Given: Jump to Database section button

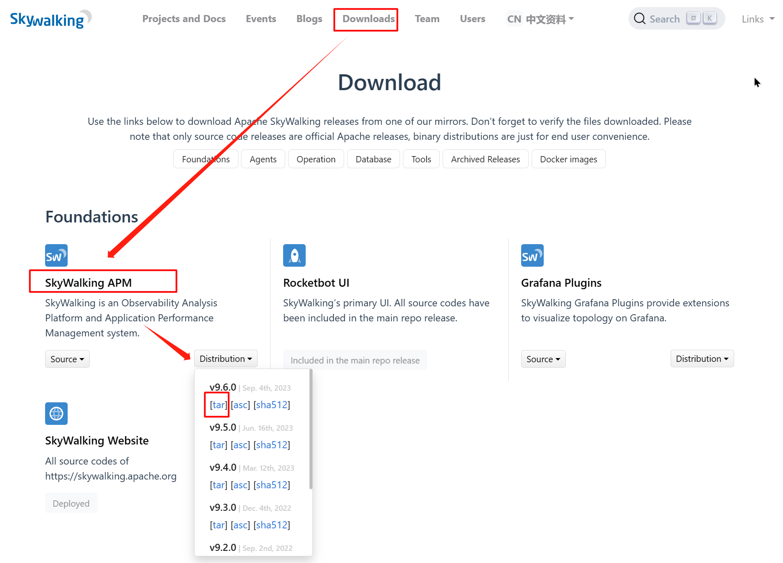Looking at the screenshot, I should tap(373, 159).
